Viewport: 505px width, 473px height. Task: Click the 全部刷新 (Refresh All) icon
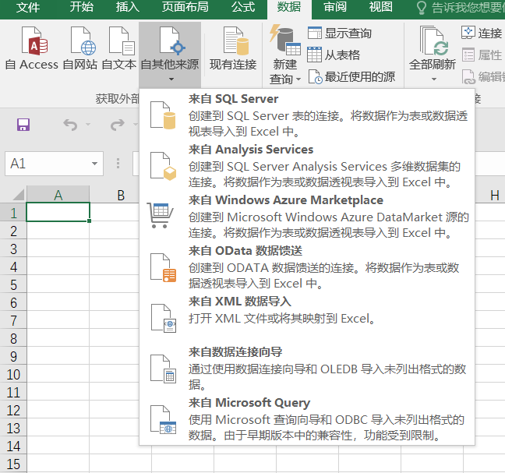433,41
